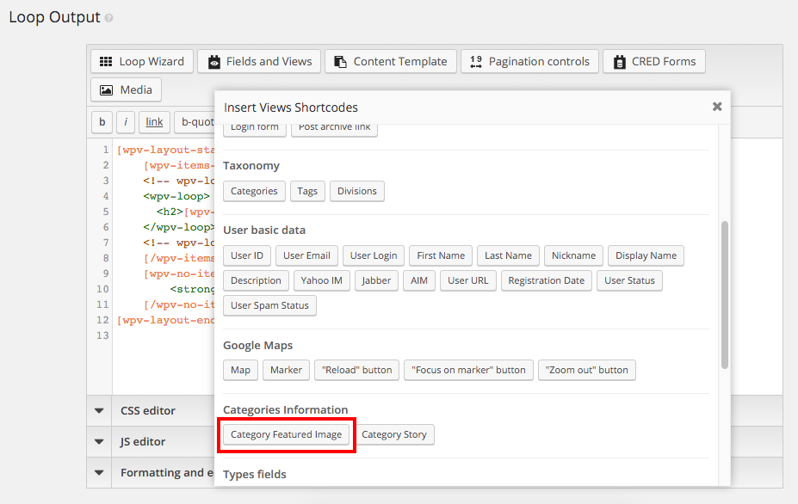Click the b-quote quicktag button
This screenshot has height=504, width=798.
(195, 122)
